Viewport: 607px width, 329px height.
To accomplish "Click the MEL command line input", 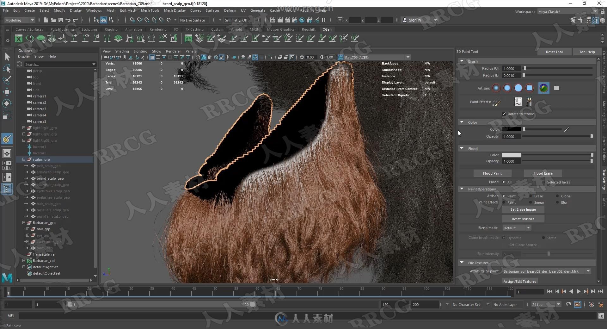I will pos(307,316).
